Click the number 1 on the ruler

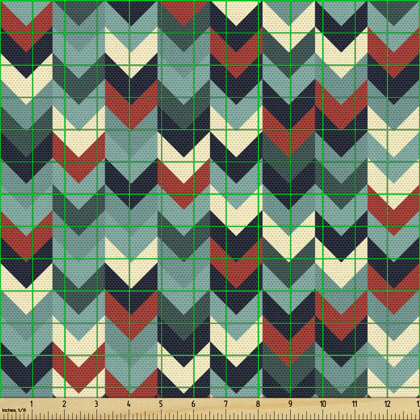point(31,404)
